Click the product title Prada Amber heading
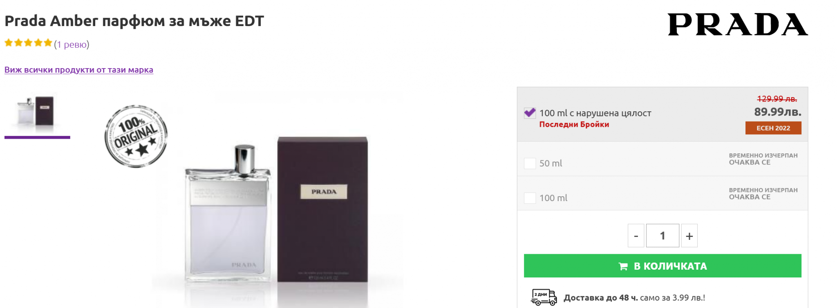 click(134, 21)
